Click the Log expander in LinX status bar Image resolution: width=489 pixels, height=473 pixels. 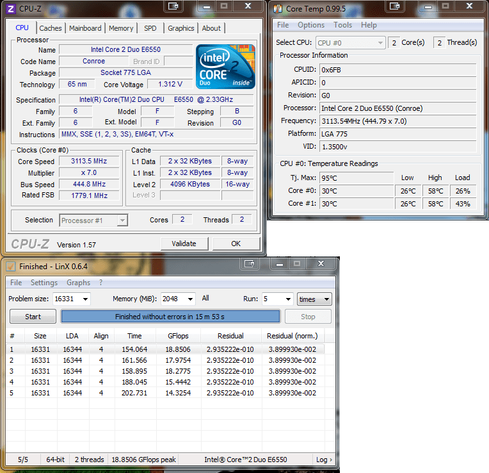(x=324, y=460)
